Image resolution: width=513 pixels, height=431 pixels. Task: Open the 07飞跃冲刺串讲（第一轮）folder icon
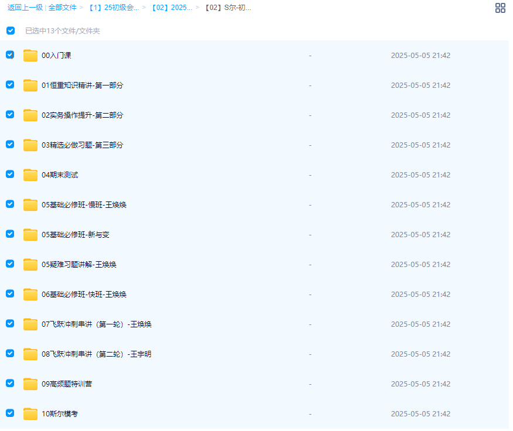30,324
